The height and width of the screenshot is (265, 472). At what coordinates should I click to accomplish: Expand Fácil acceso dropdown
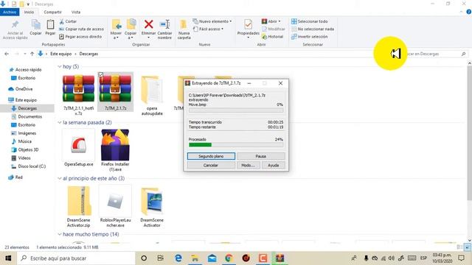click(223, 29)
